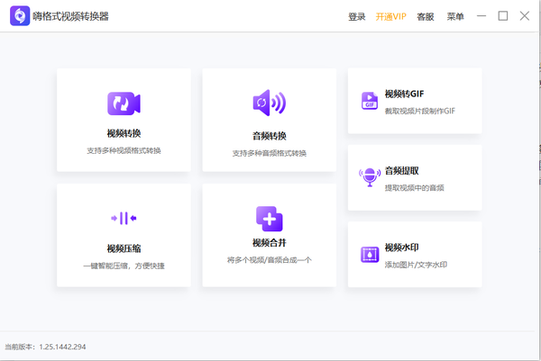Click the video compression arrows icon
Screen dimensions: 541x361
pyautogui.click(x=124, y=218)
